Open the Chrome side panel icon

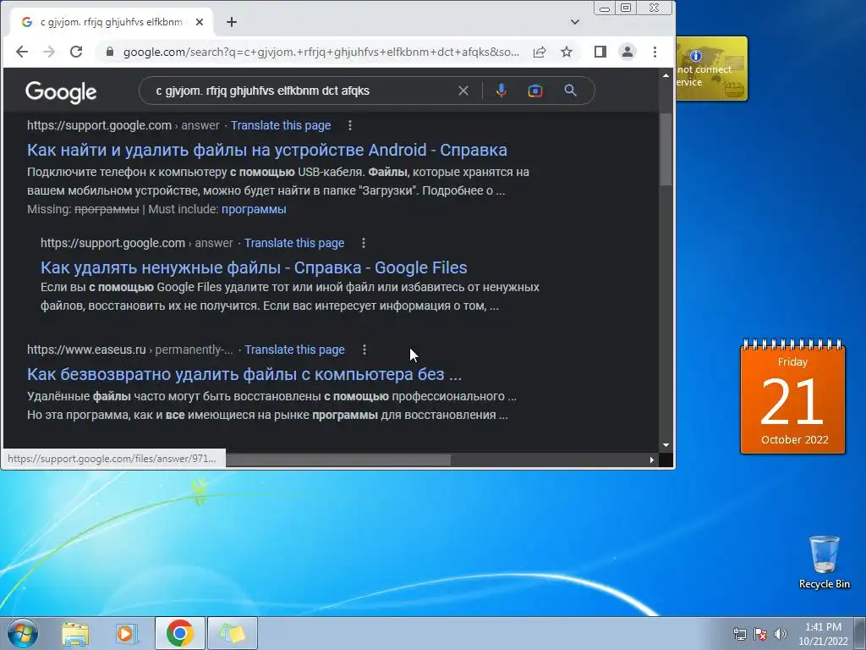[600, 52]
